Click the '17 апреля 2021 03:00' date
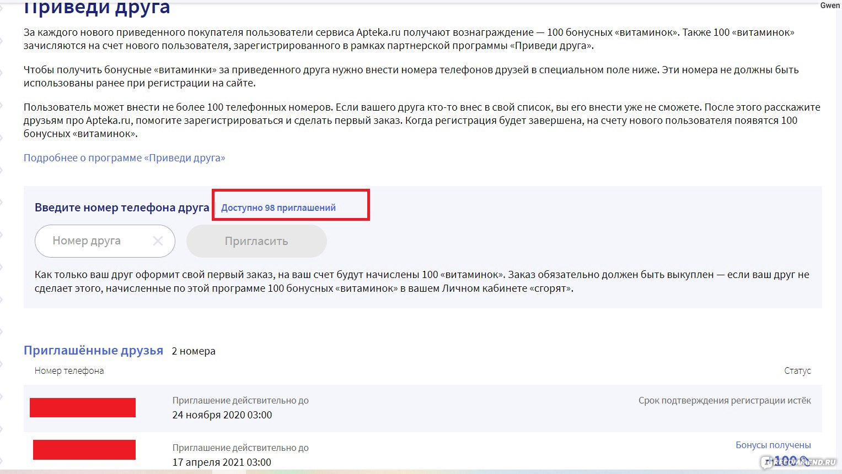The image size is (842, 474). [x=222, y=462]
